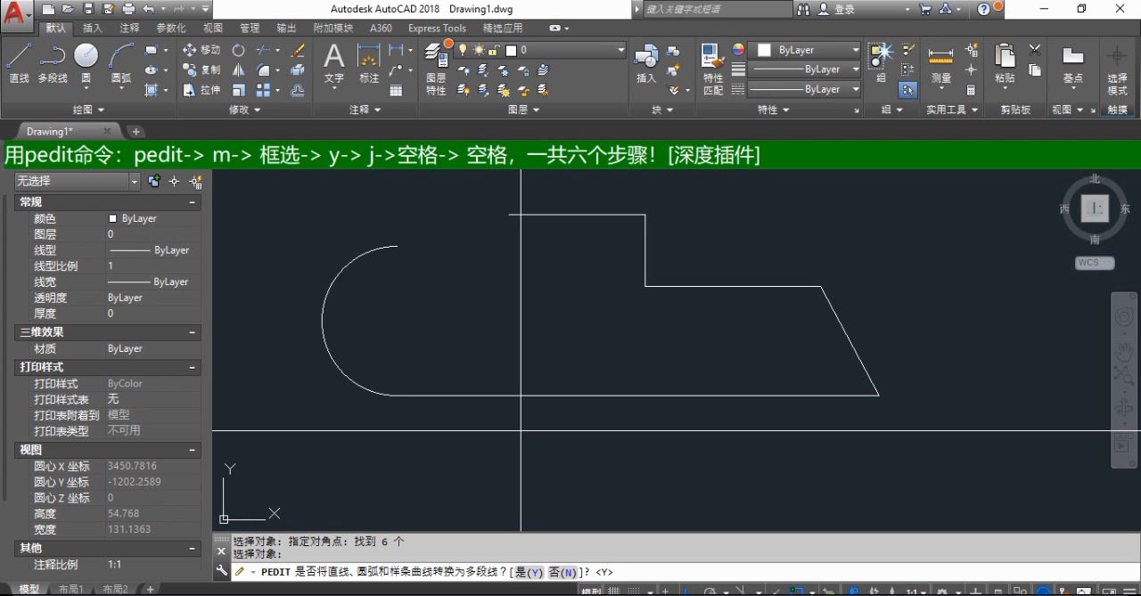Activate the Copy (复制) tool

[201, 69]
